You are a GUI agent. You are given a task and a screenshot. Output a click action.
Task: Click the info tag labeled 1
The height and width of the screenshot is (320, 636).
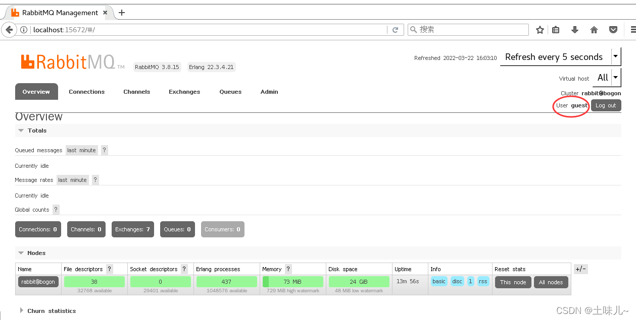471,281
